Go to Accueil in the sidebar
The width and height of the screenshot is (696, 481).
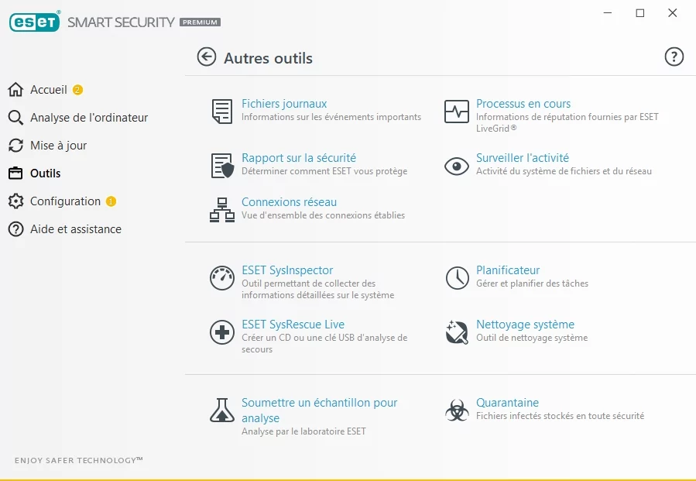pyautogui.click(x=48, y=90)
